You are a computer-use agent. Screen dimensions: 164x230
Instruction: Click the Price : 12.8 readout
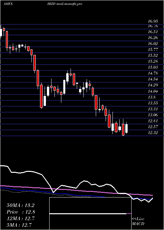(21, 212)
